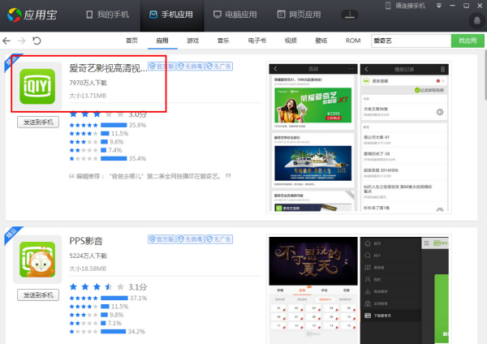This screenshot has width=487, height=344.
Task: Click the 无病毒 badge for 爱奇艺
Action: click(x=191, y=67)
